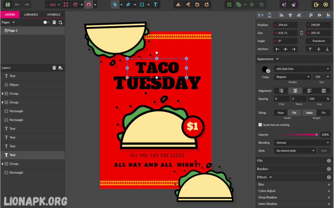Add a new layer
The width and height of the screenshot is (334, 208).
click(60, 68)
